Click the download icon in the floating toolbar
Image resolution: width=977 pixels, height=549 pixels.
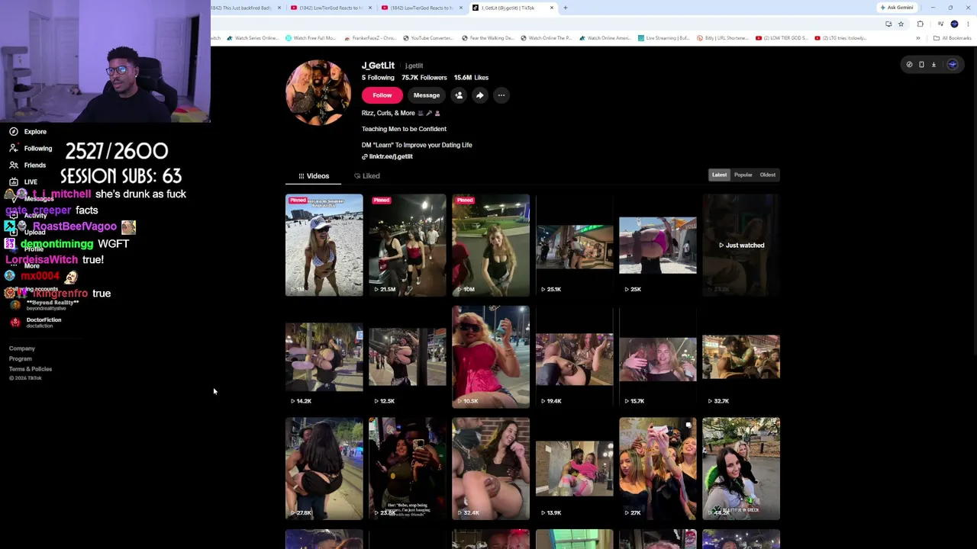point(933,65)
